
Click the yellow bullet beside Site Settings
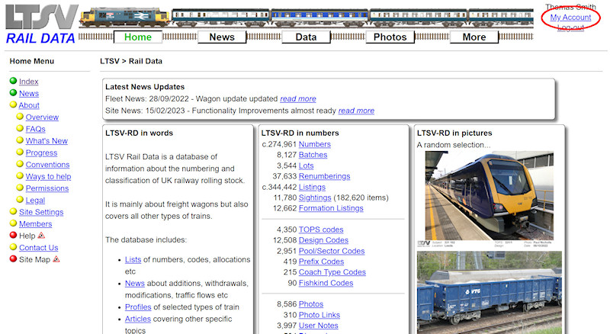[x=13, y=212]
